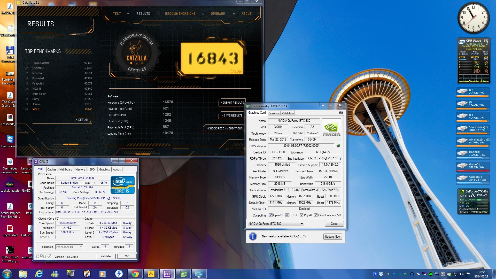The image size is (496, 279).
Task: Open CPU-Z Caches tab
Action: point(52,169)
